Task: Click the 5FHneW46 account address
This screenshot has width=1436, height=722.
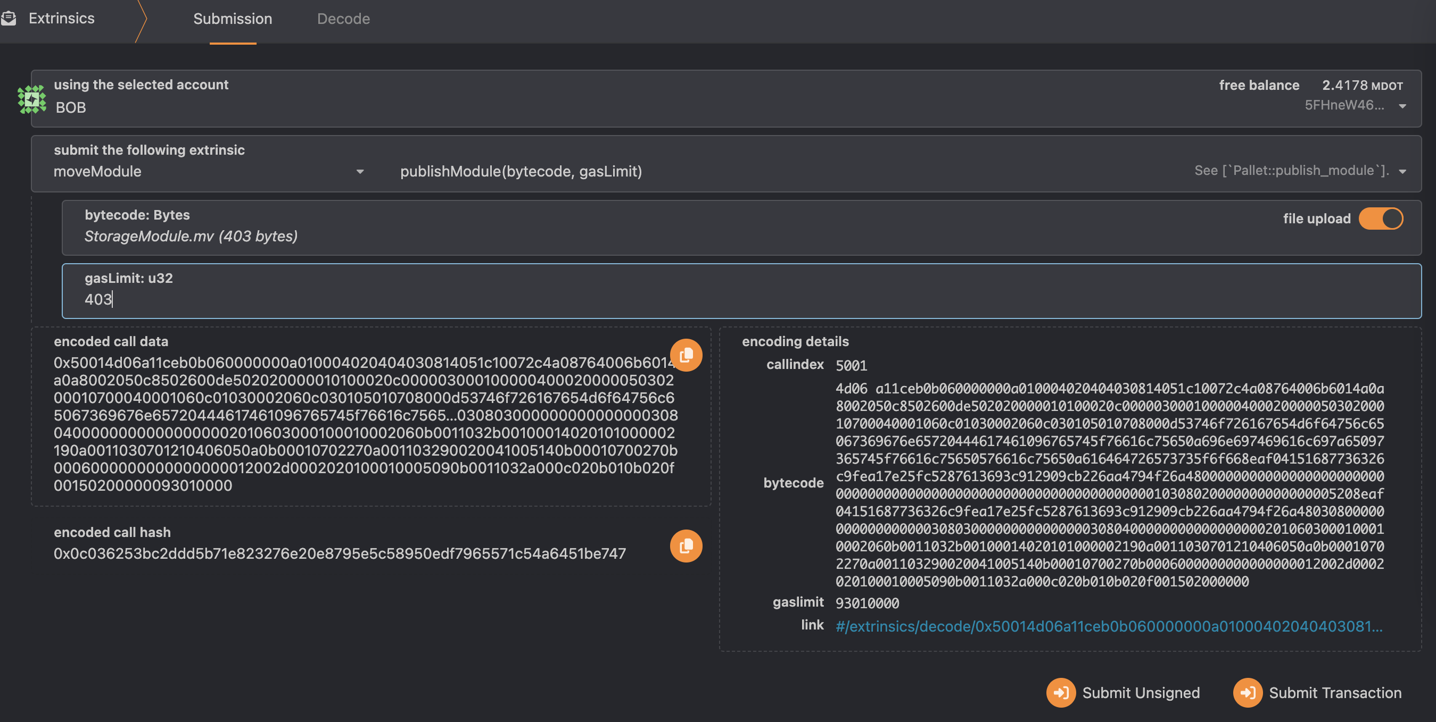Action: [x=1343, y=105]
